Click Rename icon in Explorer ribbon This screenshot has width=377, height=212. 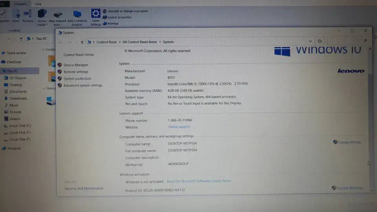click(x=27, y=14)
